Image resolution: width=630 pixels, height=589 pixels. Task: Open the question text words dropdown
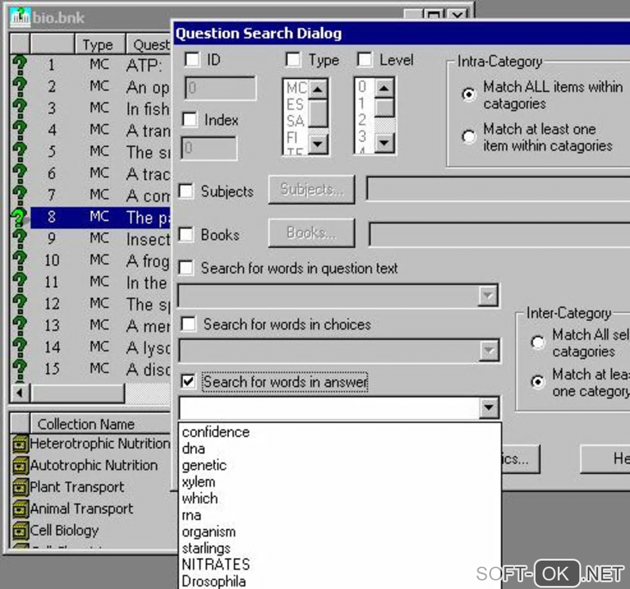tap(488, 296)
